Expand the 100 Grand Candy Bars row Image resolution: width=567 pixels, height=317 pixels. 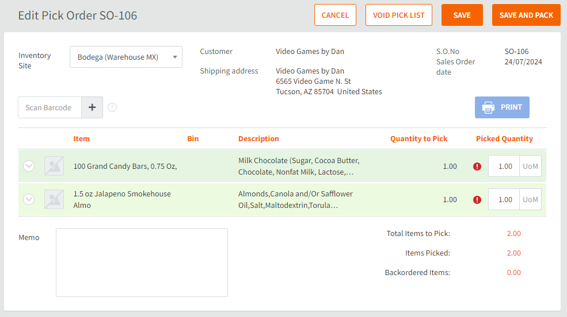pyautogui.click(x=29, y=166)
